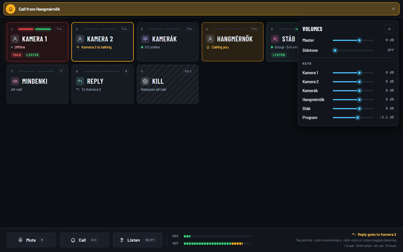Click the Kamera 2 person icon
The width and height of the screenshot is (403, 252).
click(80, 39)
